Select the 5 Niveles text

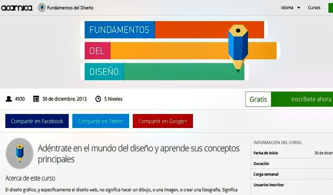[113, 99]
